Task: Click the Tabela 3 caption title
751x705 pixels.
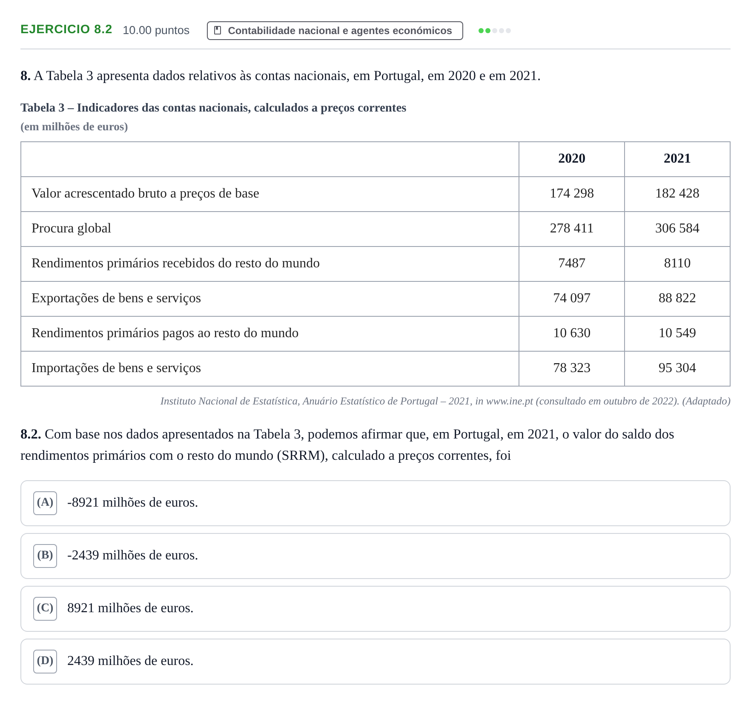Action: pos(213,108)
